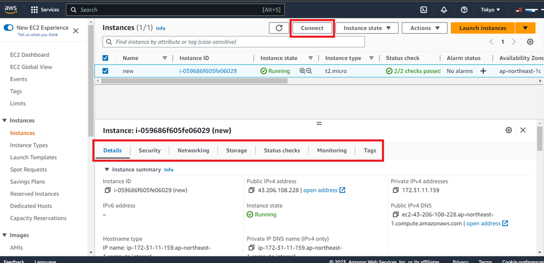Open EC2 Dashboard in sidebar
This screenshot has height=263, width=544.
point(30,55)
